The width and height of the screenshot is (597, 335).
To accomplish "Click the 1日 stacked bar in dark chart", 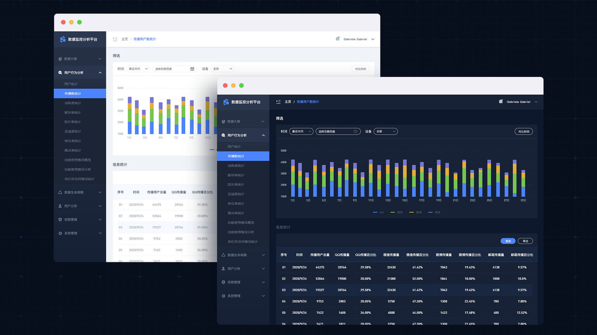I will (x=293, y=178).
